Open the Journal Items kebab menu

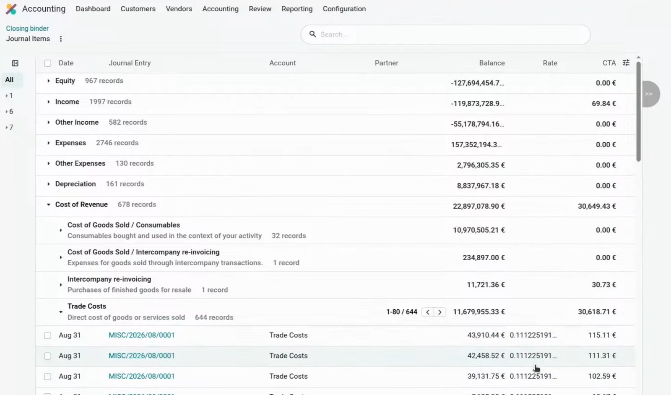tap(61, 39)
